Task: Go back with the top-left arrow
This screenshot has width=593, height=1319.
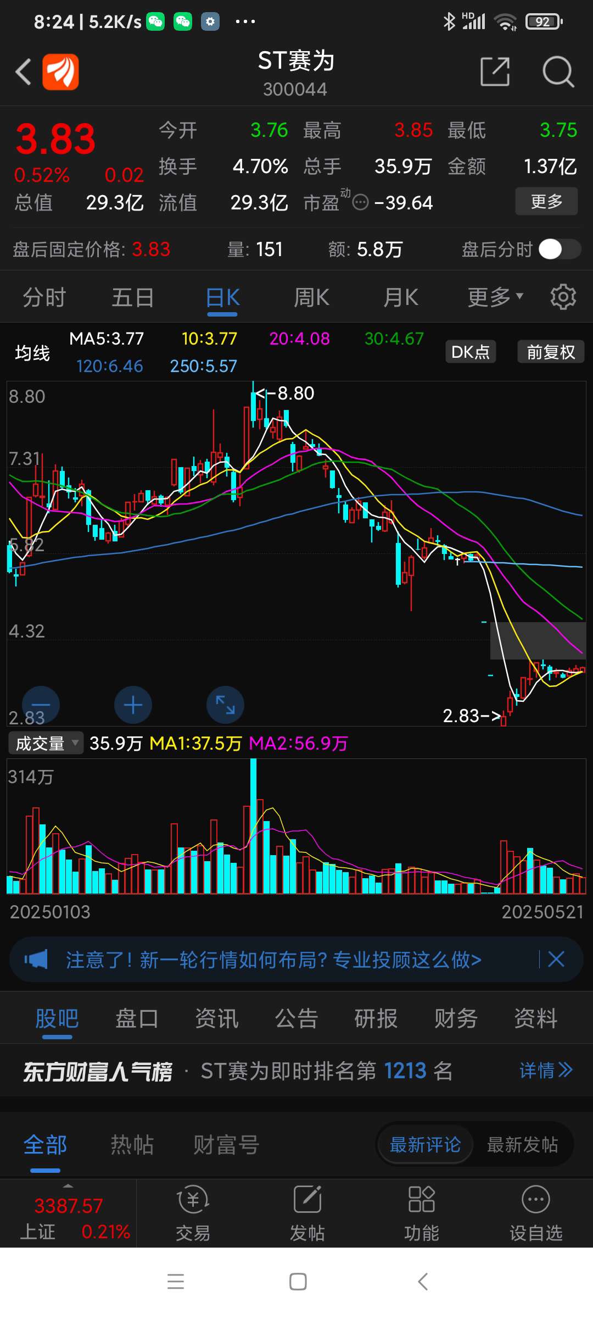Action: coord(23,72)
